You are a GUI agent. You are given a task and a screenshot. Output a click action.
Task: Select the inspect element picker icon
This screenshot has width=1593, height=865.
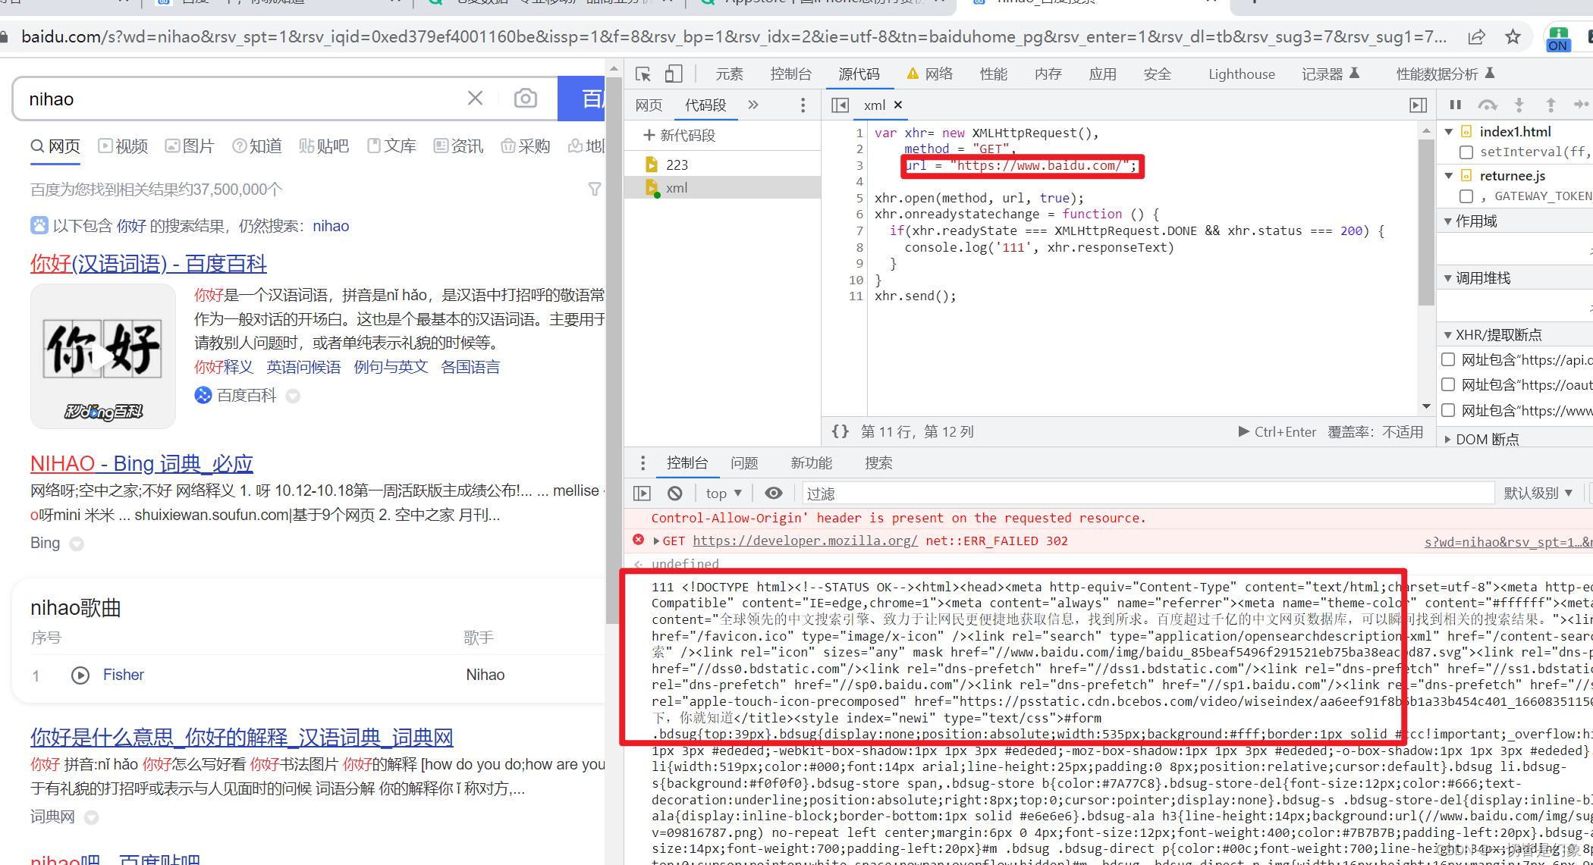pyautogui.click(x=643, y=74)
